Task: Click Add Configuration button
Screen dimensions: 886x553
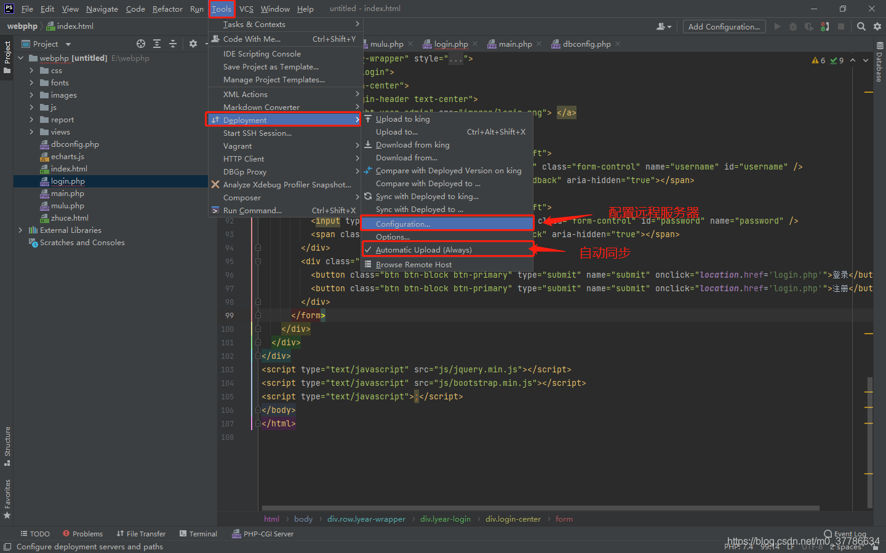Action: click(724, 26)
